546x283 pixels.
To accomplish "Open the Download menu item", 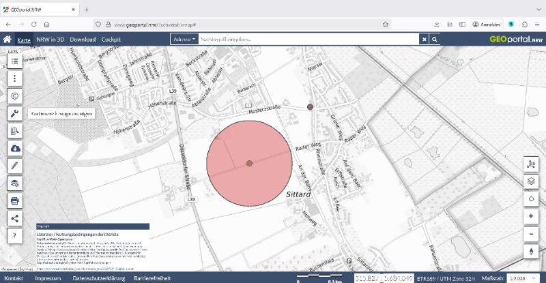I will coord(83,40).
